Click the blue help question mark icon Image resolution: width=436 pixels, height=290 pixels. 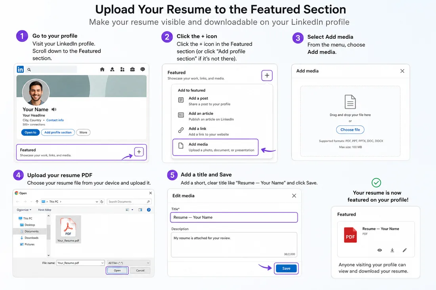[149, 210]
